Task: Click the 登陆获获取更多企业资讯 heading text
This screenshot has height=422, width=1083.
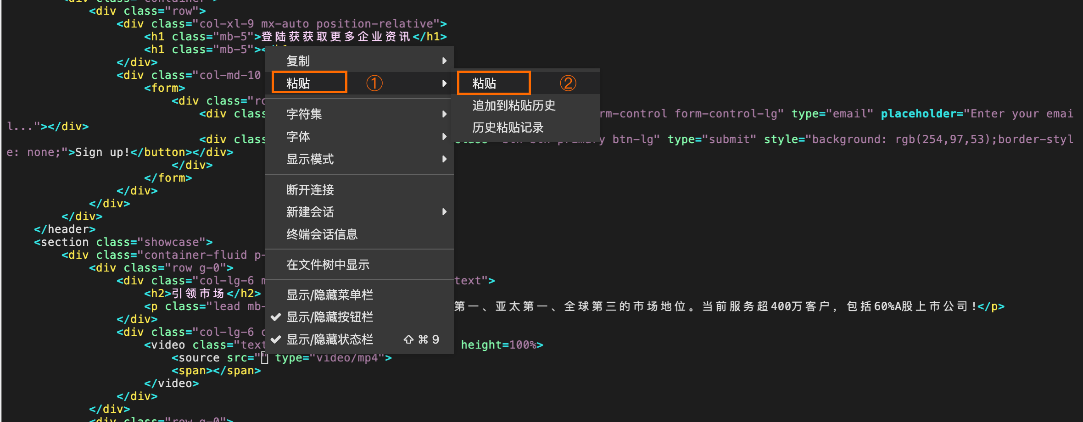Action: pos(335,37)
